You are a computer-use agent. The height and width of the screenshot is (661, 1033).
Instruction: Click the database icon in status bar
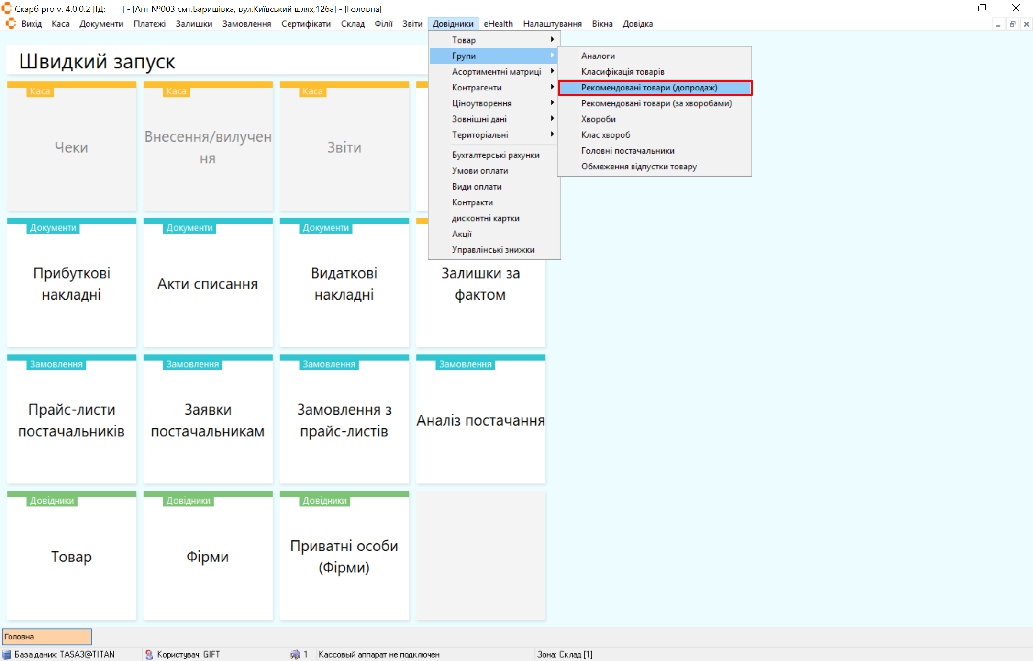pos(7,654)
